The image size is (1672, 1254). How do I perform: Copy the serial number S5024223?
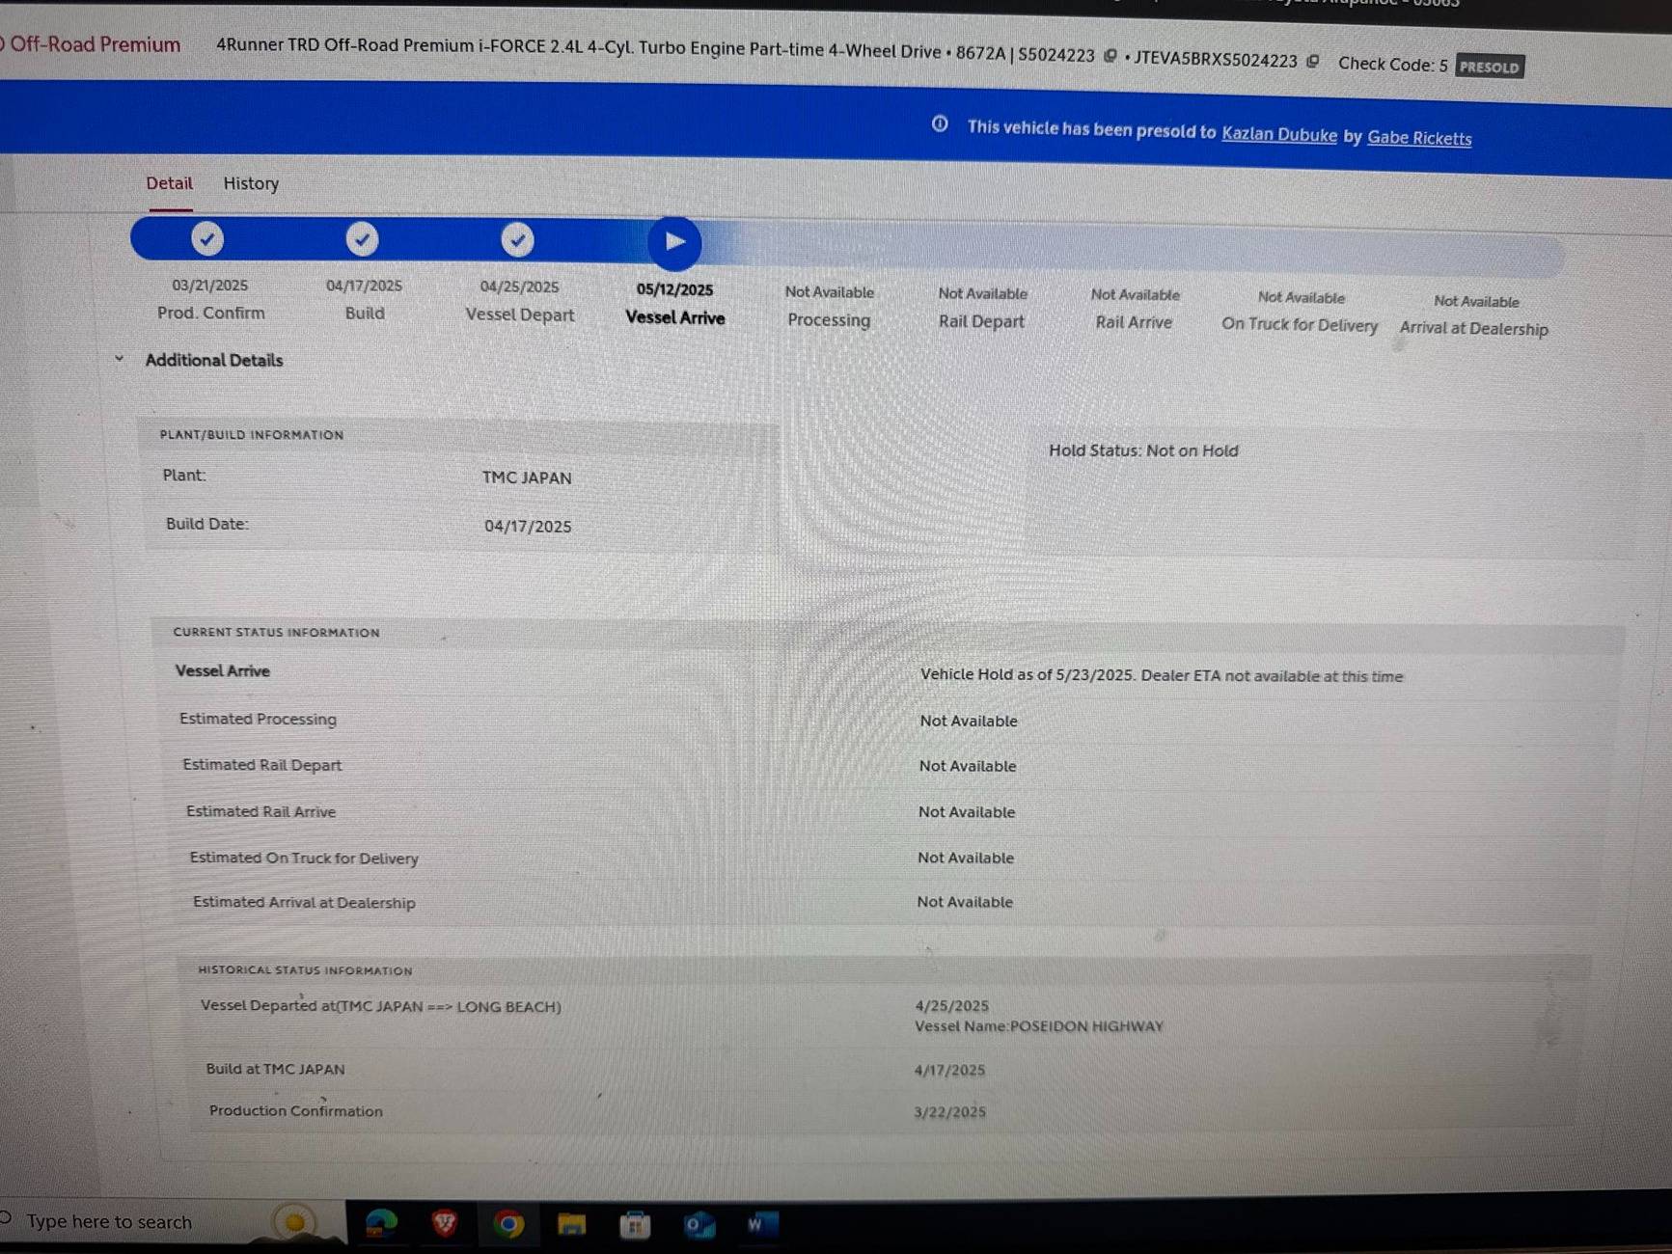click(x=1110, y=56)
